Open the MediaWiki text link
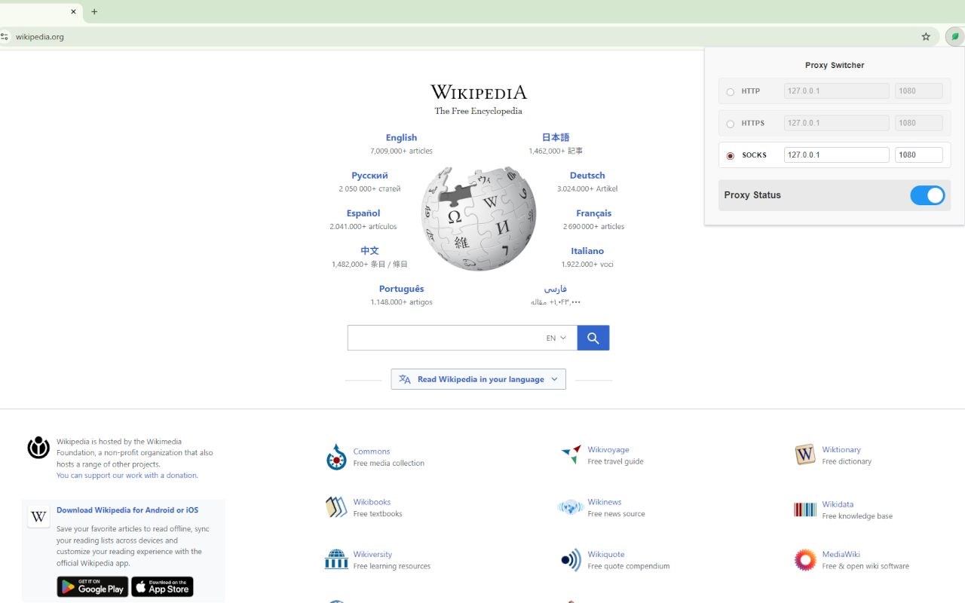Image resolution: width=965 pixels, height=603 pixels. 841,554
